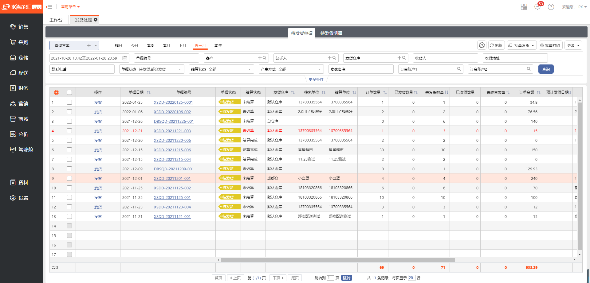Open the settings gear icon beside Refresh
Image resolution: width=590 pixels, height=283 pixels.
coord(482,45)
